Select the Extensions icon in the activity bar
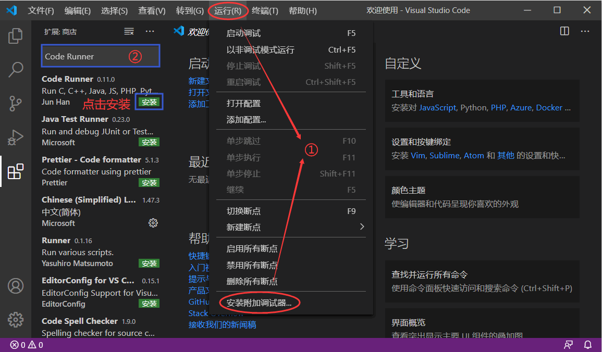The width and height of the screenshot is (602, 352). pos(16,171)
